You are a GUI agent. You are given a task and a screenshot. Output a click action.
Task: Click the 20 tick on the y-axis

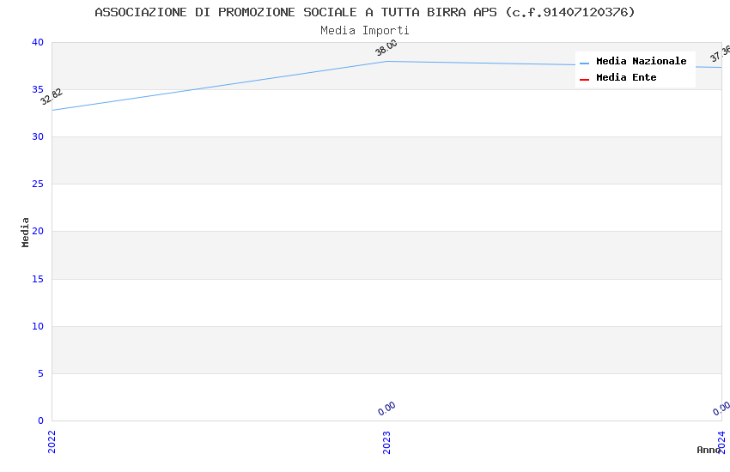tap(37, 232)
